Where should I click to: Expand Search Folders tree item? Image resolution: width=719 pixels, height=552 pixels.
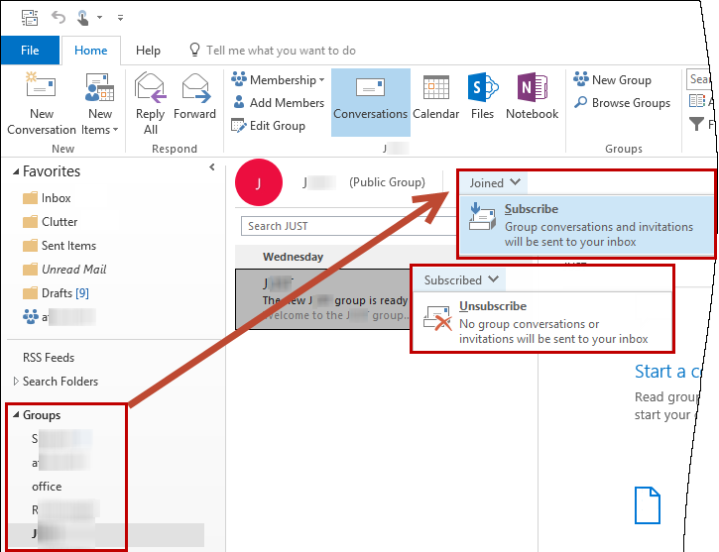coord(16,382)
